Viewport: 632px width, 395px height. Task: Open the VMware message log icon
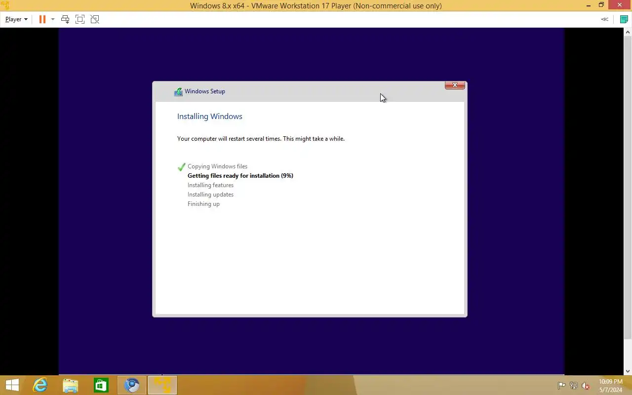[x=624, y=19]
